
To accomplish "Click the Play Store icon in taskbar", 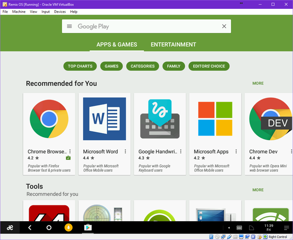I will pos(88,227).
